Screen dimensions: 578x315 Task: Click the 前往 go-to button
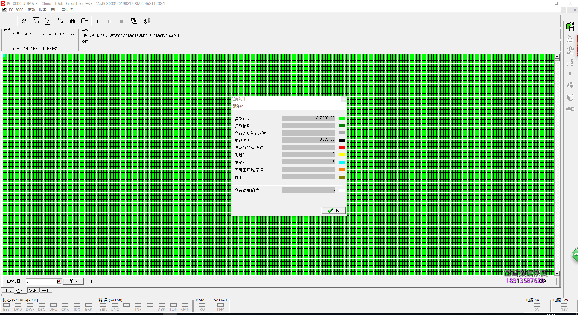pos(73,281)
